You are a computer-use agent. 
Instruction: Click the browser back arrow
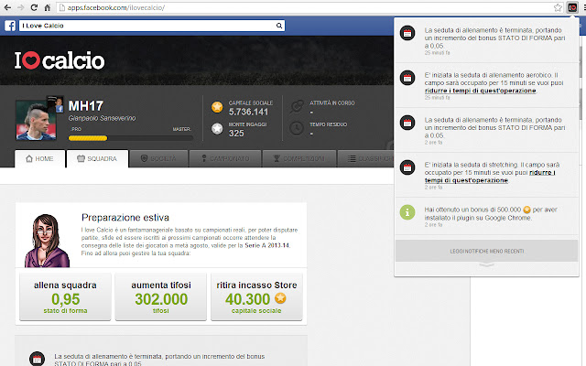pyautogui.click(x=7, y=7)
